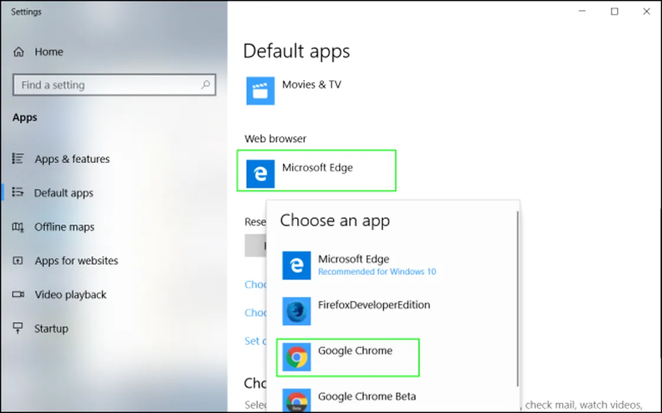Close the Settings window
The width and height of the screenshot is (662, 413).
[647, 11]
